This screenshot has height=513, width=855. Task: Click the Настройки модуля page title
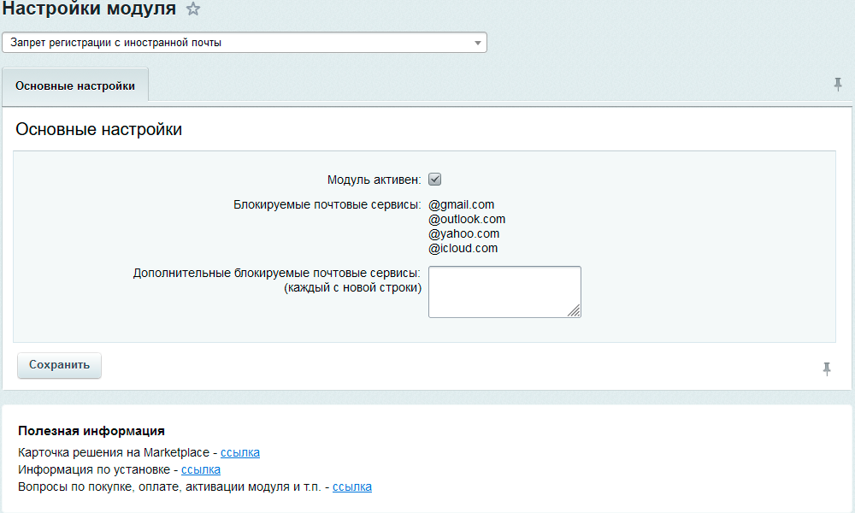89,10
